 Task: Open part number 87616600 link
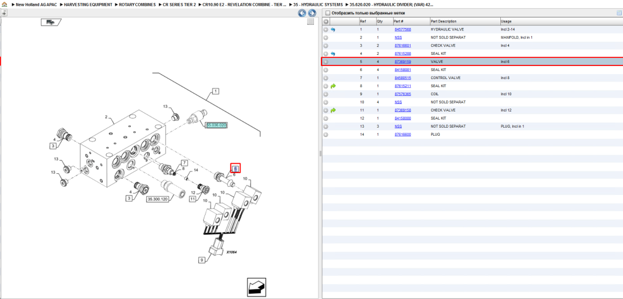(x=402, y=134)
